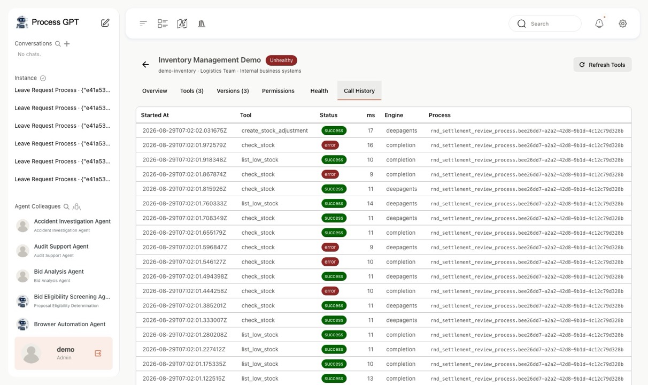Click the Process column header
The width and height of the screenshot is (648, 385).
pos(439,115)
